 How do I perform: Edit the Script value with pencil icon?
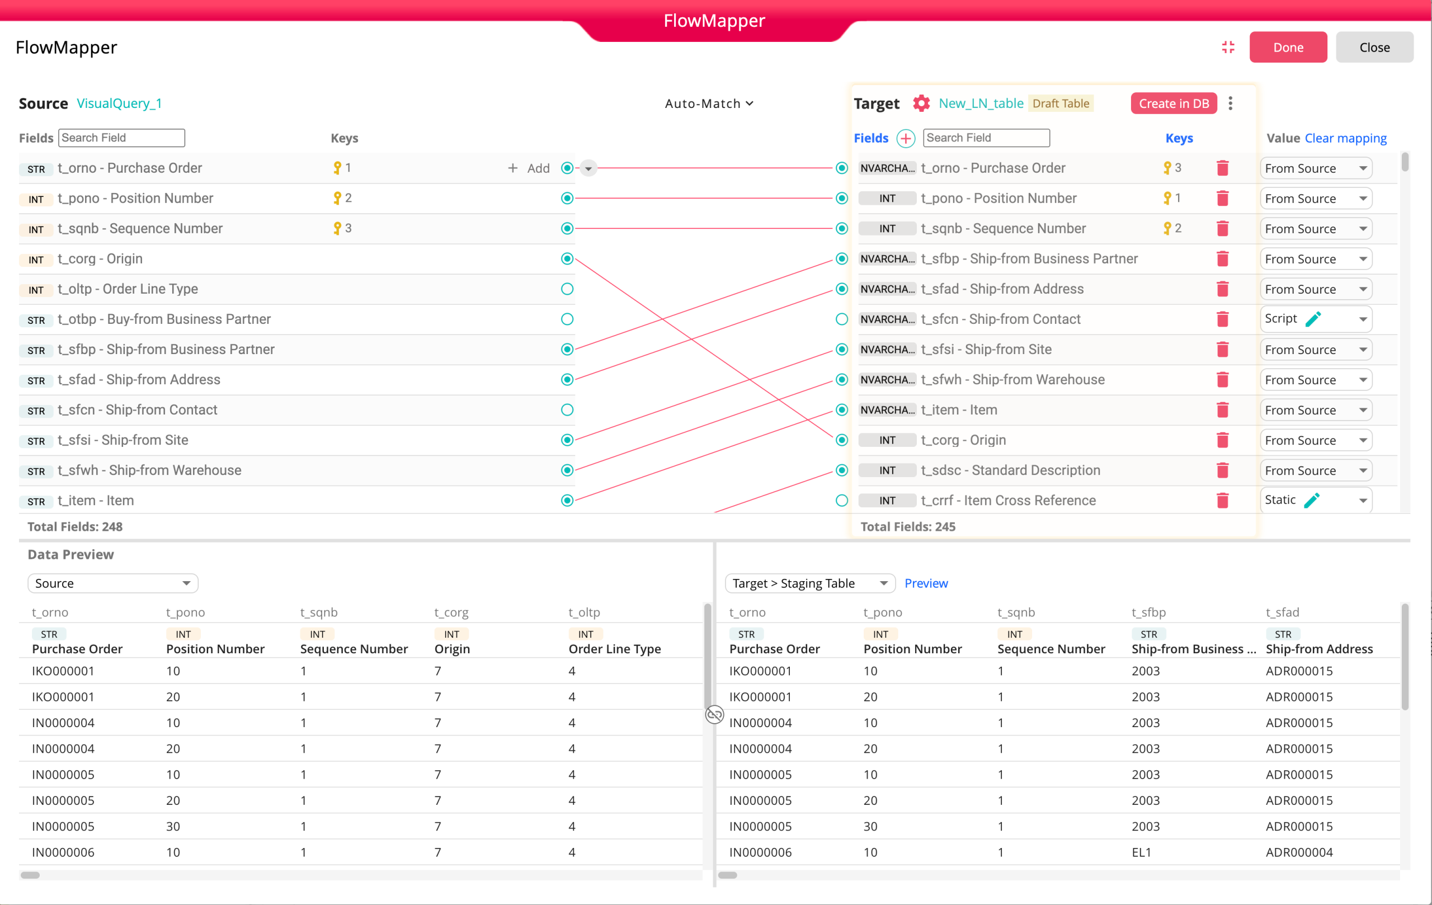[1313, 319]
